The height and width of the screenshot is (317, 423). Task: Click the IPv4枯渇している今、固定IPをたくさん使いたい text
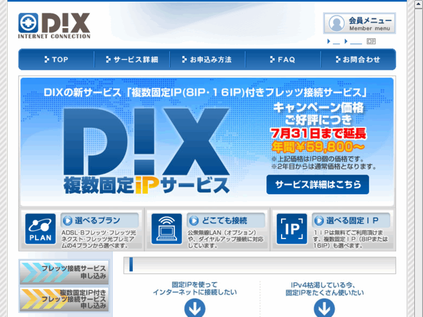pos(325,288)
